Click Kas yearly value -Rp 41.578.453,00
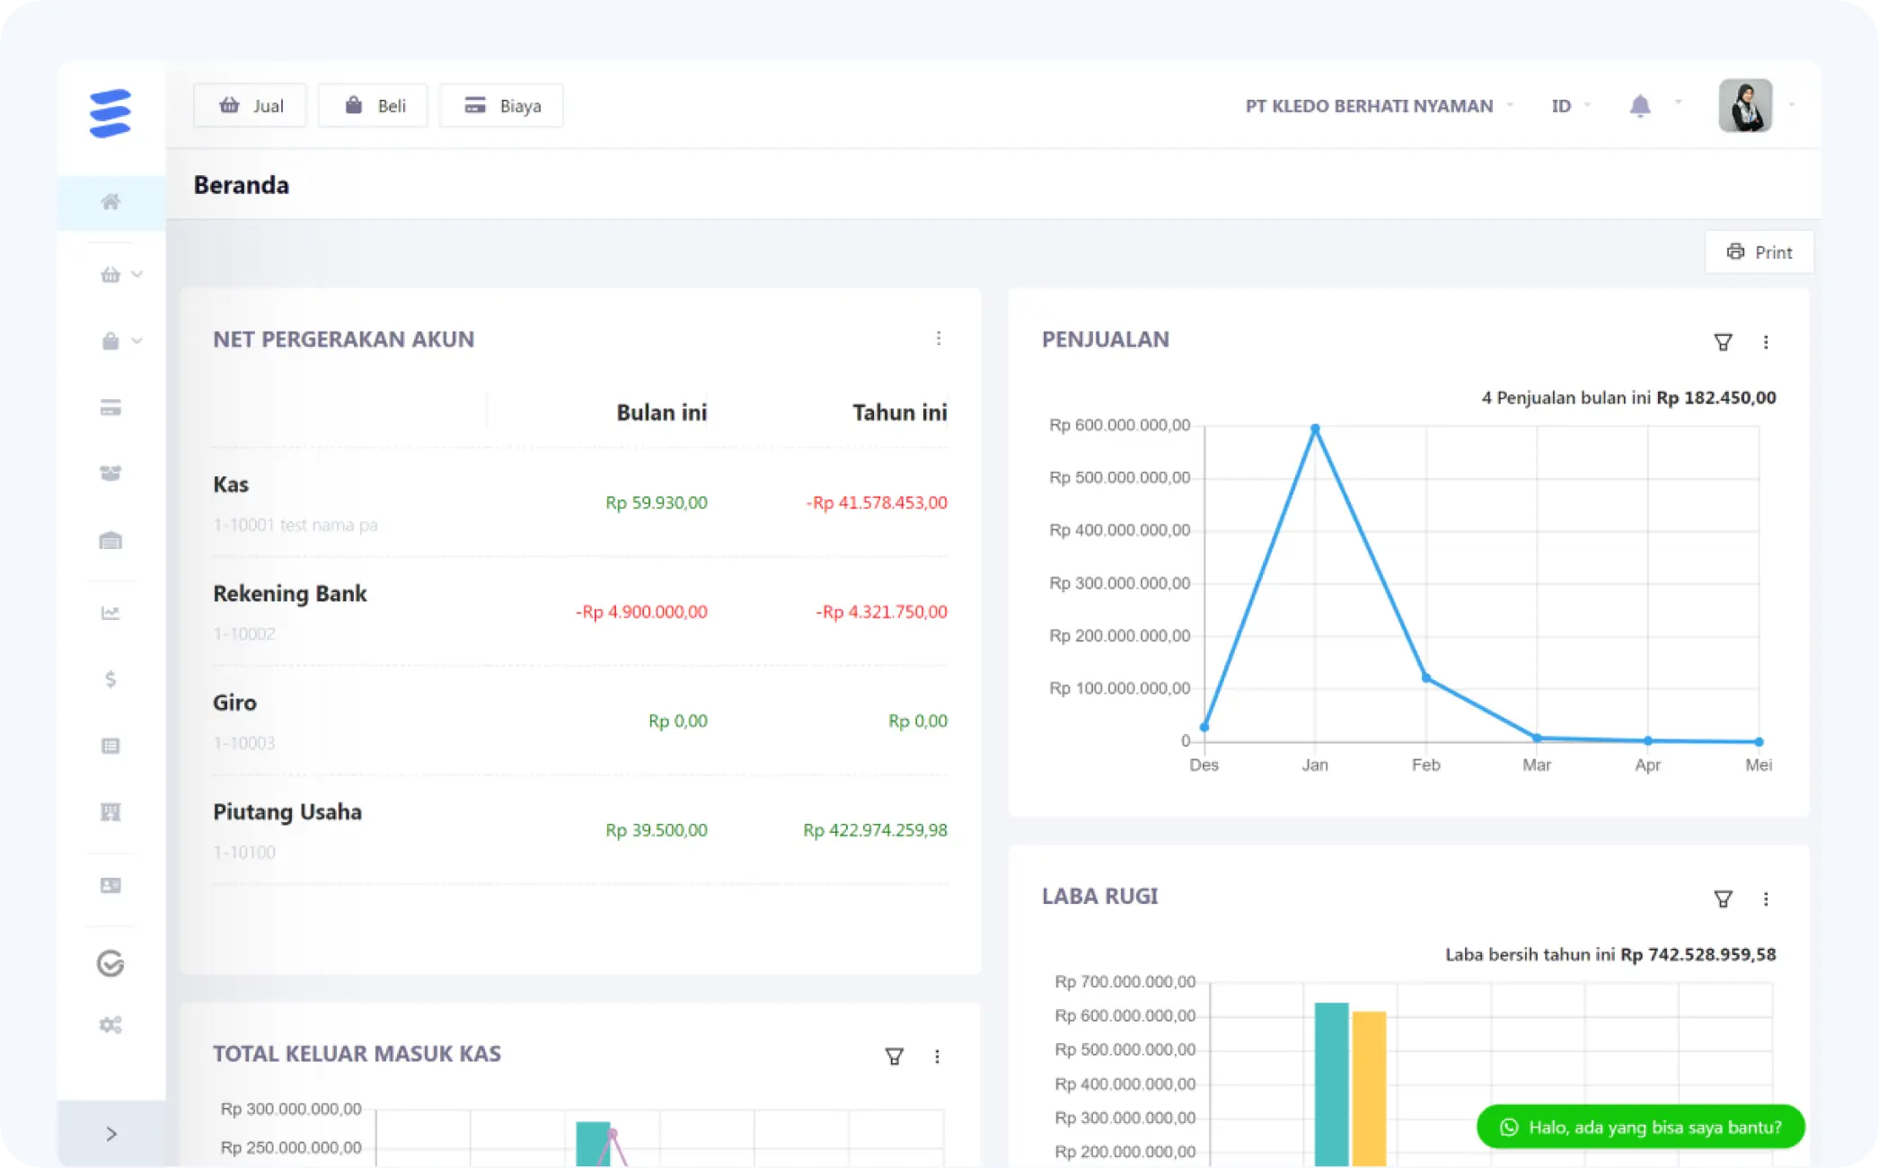The height and width of the screenshot is (1168, 1879). coord(877,502)
